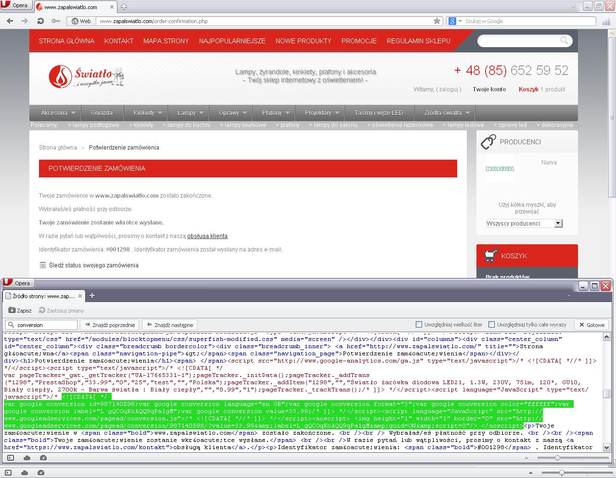
Task: Close the Źródło strony tab
Action: point(80,295)
